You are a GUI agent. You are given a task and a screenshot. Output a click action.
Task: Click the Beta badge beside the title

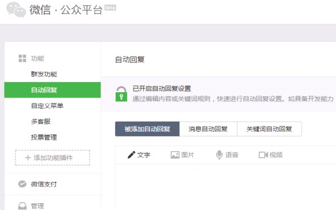point(110,8)
